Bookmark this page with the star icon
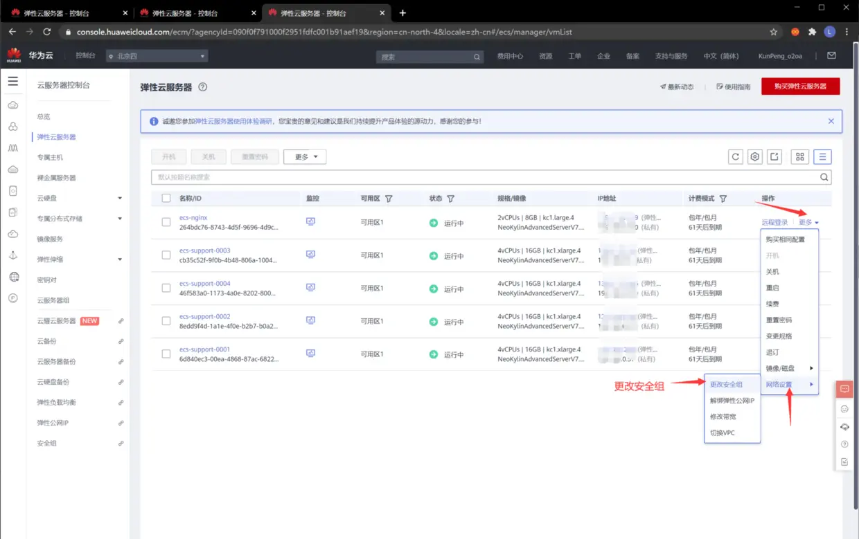Viewport: 859px width, 539px height. pyautogui.click(x=774, y=32)
